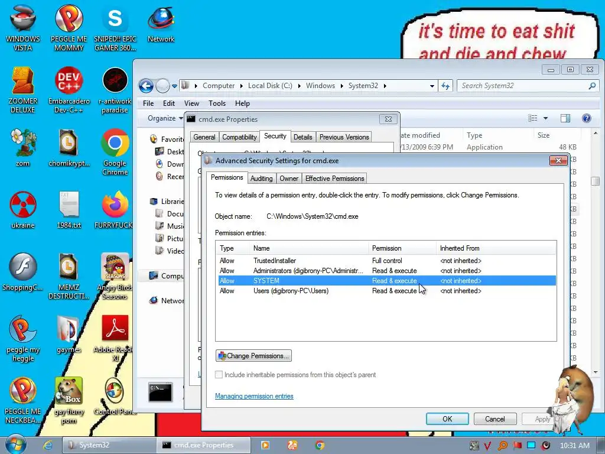
Task: Expand breadcrumb arrow after System32
Action: pyautogui.click(x=385, y=86)
